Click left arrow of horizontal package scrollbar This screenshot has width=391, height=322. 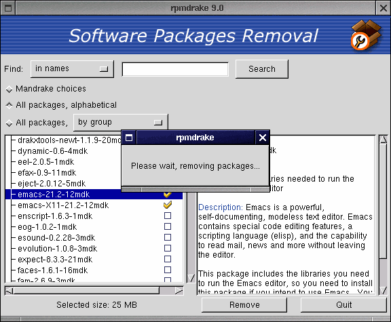pos(10,291)
